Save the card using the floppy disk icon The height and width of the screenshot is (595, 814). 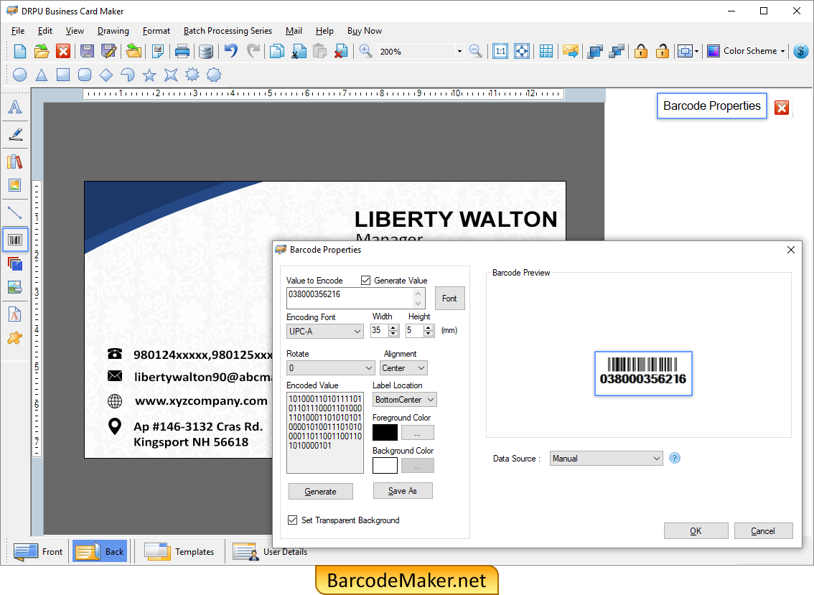point(88,51)
